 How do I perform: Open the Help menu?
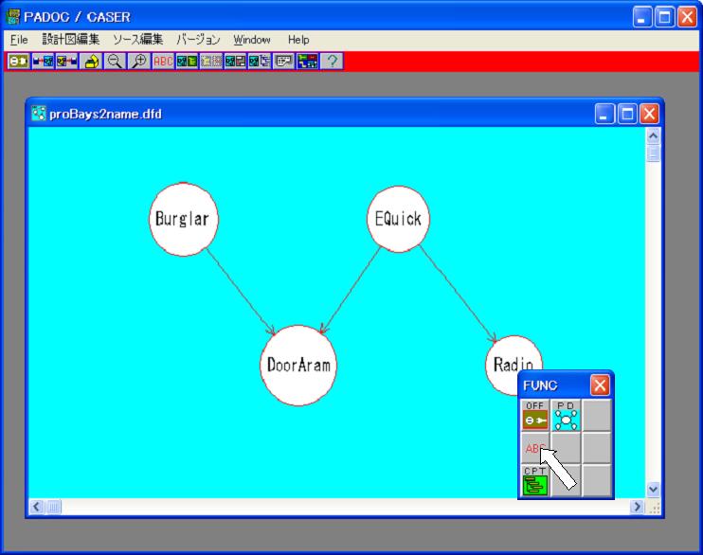298,40
